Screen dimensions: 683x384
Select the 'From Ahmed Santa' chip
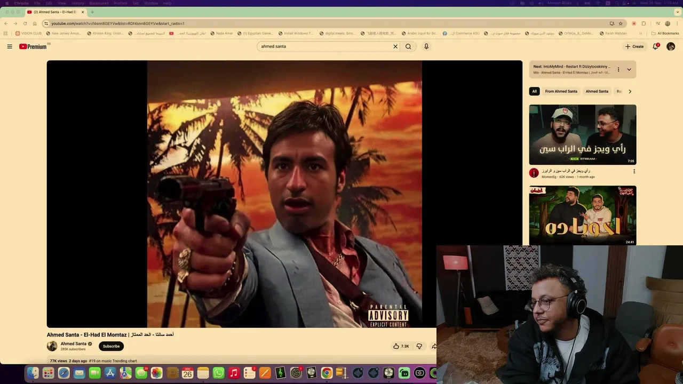561,91
